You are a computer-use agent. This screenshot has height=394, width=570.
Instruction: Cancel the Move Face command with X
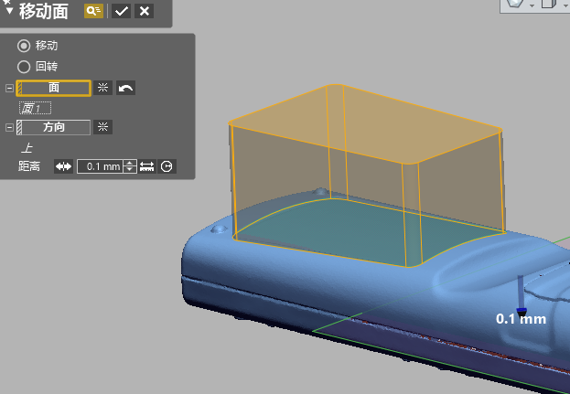[x=143, y=11]
